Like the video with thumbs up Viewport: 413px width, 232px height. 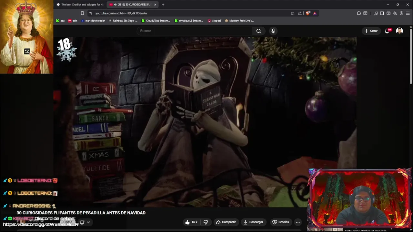point(187,222)
